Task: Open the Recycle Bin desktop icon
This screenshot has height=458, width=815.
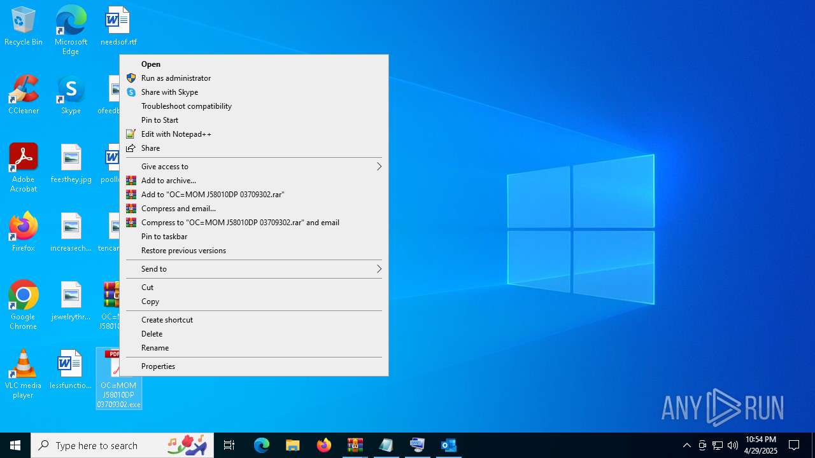Action: [x=24, y=27]
